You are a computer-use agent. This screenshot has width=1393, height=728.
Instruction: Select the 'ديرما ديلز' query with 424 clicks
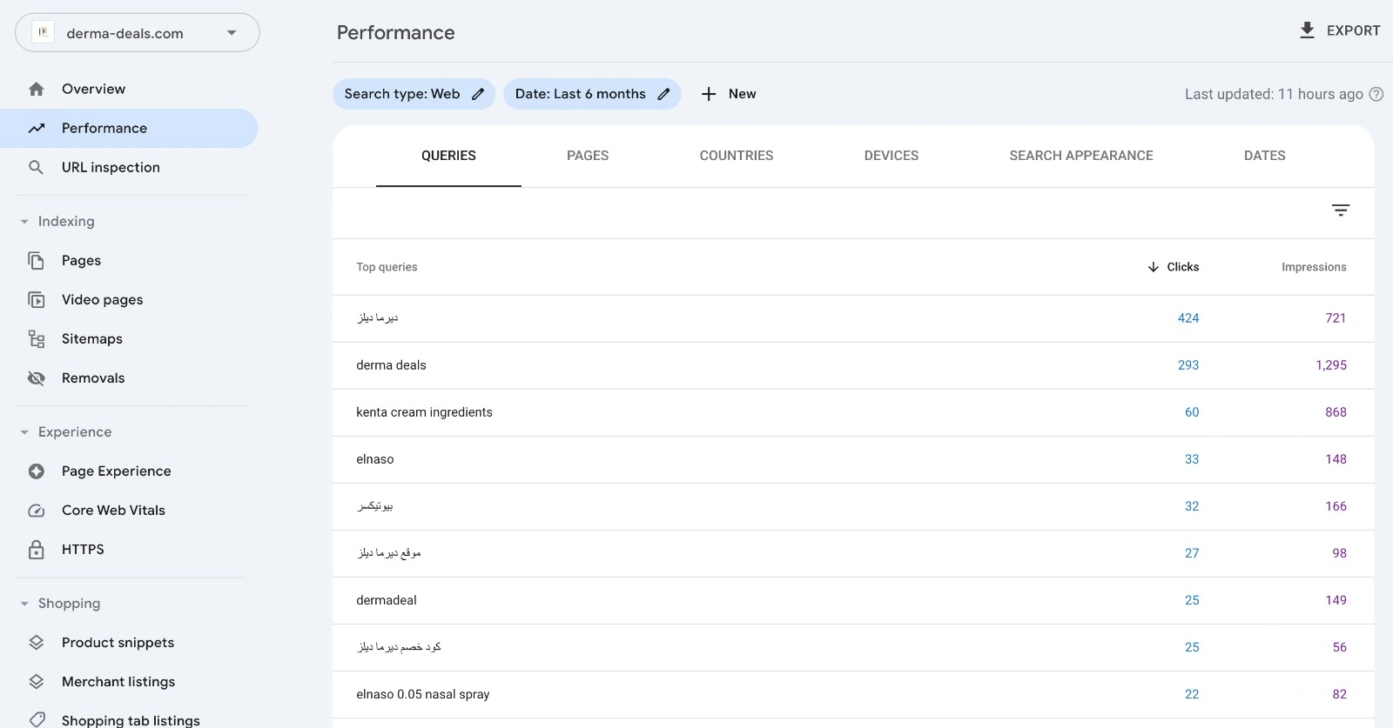pos(853,318)
